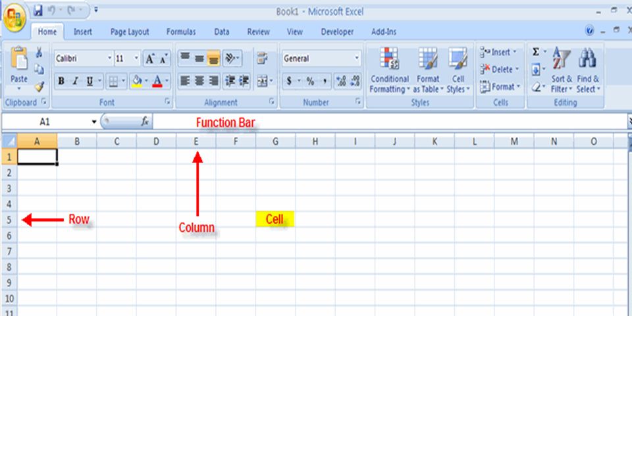Viewport: 632px width, 474px height.
Task: Customize Quick Access Toolbar dropdown arrow
Action: tap(96, 10)
